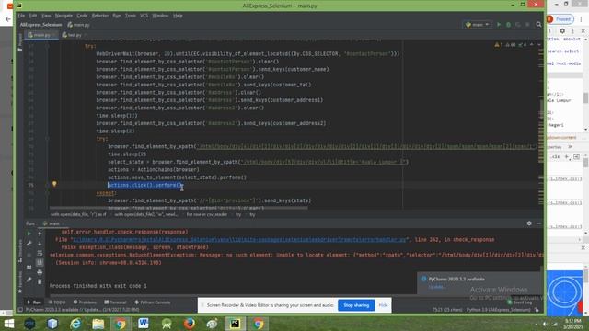This screenshot has height=331, width=589.
Task: Click the Print icon in Run panel
Action: click(40, 272)
